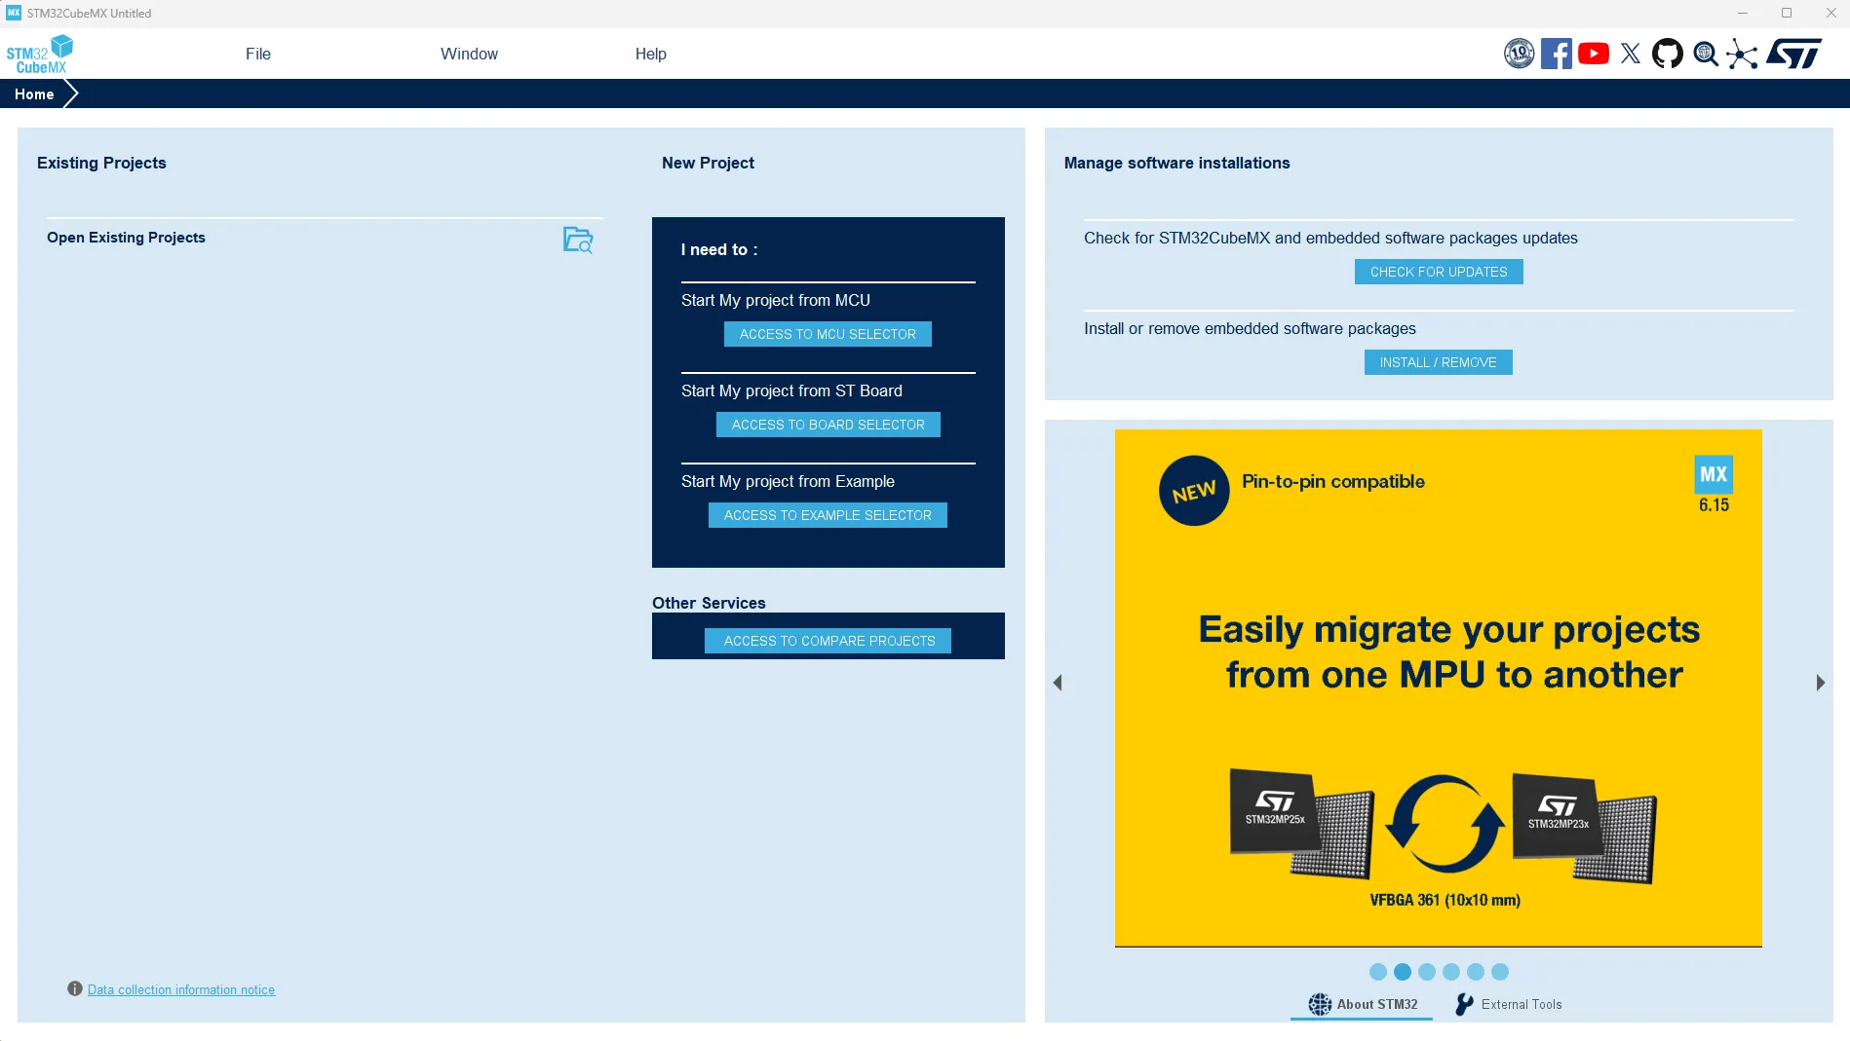1850x1041 pixels.
Task: Browse for existing project folder icon
Action: click(578, 240)
